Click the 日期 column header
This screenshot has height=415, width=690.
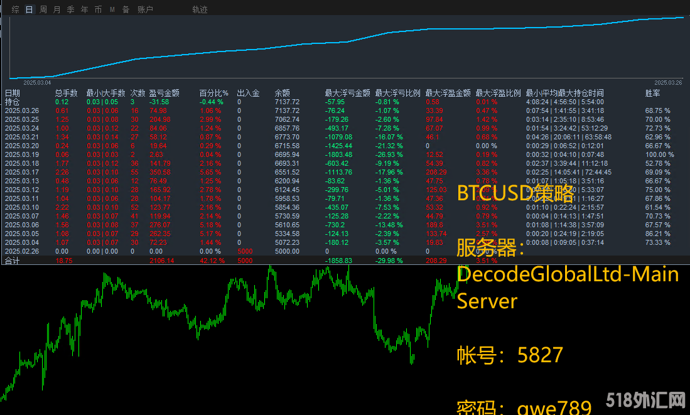tap(13, 93)
